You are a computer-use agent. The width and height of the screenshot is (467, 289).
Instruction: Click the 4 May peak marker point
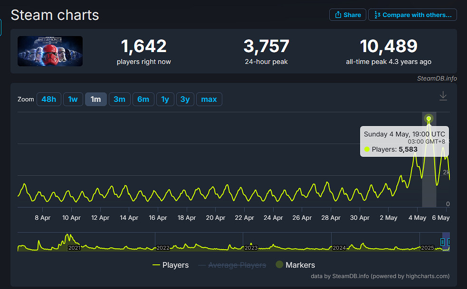[x=429, y=118]
